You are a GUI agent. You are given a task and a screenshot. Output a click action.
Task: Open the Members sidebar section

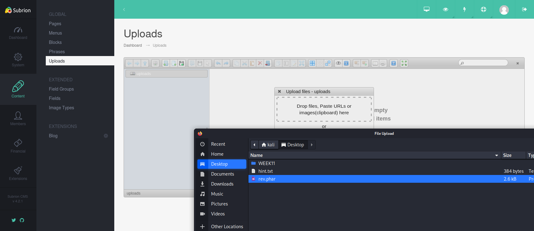(18, 119)
